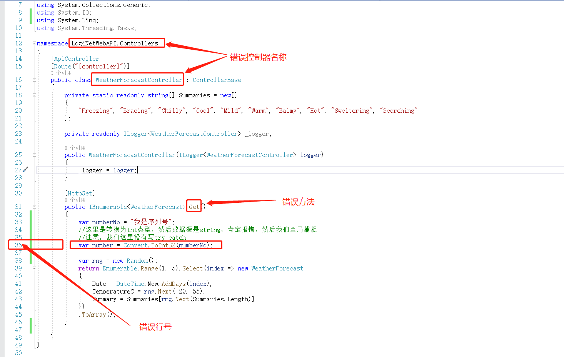This screenshot has width=564, height=357.
Task: Click the Convert.ToInt32 call on line 36
Action: click(167, 245)
